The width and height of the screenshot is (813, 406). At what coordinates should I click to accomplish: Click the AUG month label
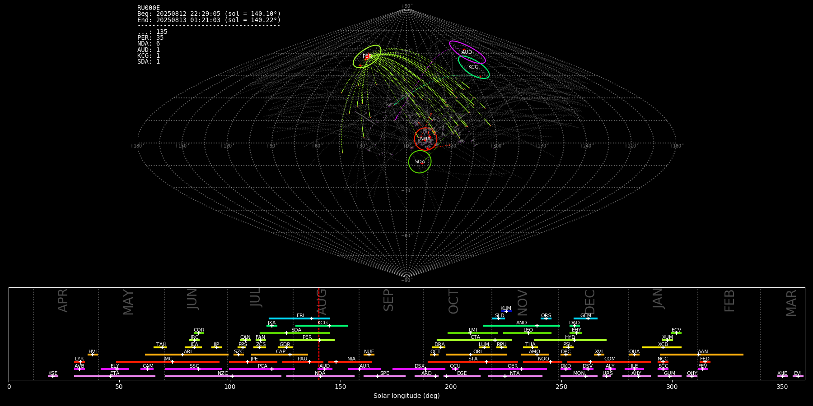322,302
